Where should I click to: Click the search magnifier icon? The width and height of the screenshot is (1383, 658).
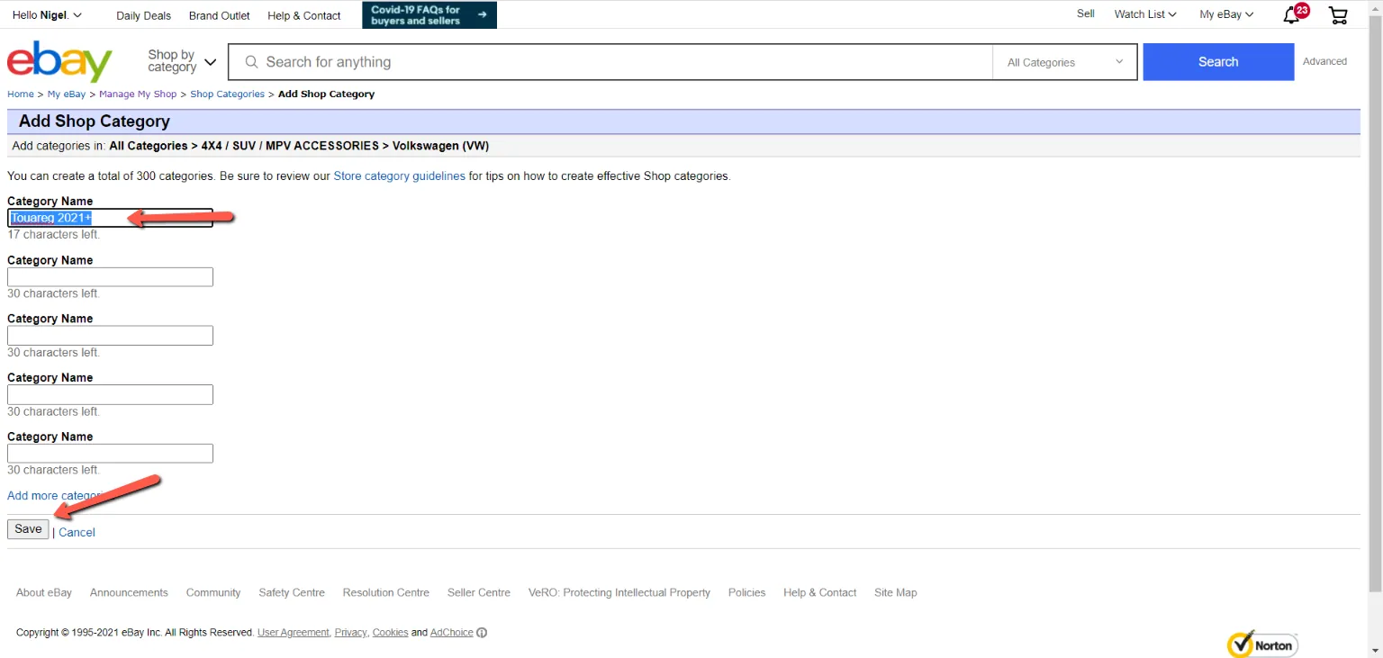250,62
